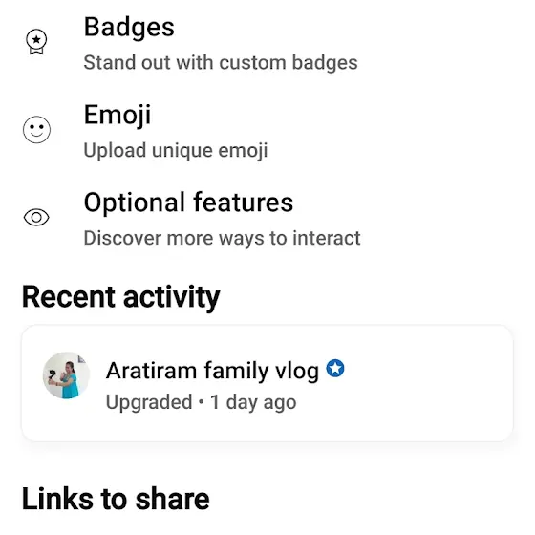Click the Badges ribbon star icon
This screenshot has width=535, height=535.
point(36,42)
